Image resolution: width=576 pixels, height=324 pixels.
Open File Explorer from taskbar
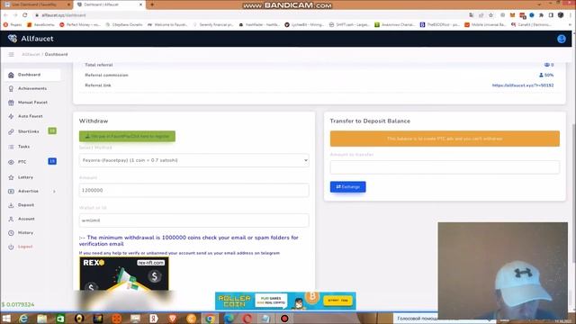(42, 319)
